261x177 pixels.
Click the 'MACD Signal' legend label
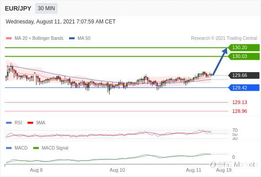tap(55, 148)
